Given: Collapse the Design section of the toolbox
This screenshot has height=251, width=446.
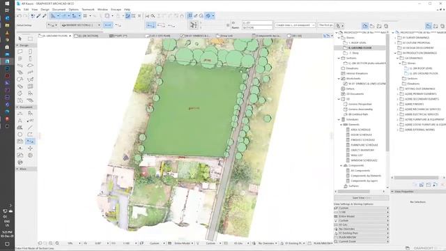Looking at the screenshot, I should click(17, 45).
